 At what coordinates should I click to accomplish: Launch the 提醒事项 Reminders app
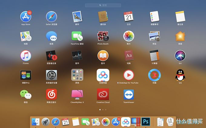154,17
